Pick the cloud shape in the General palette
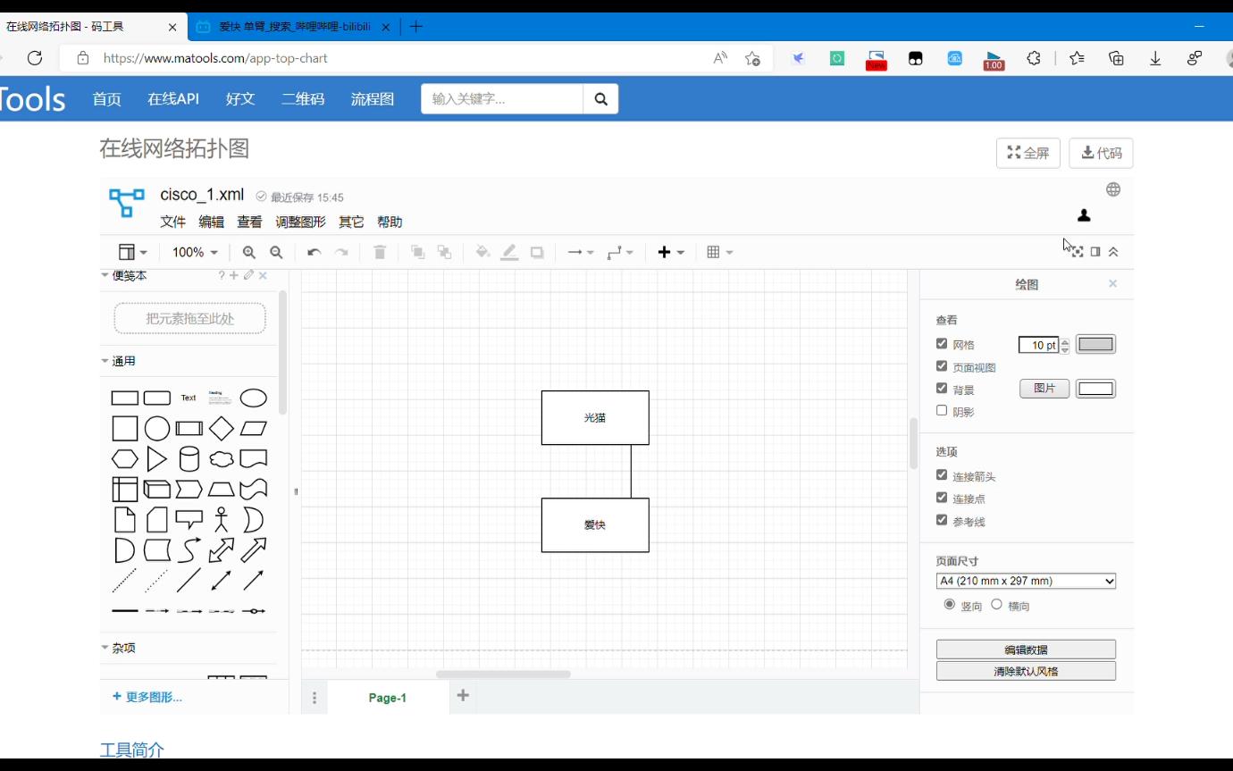This screenshot has height=771, width=1233. click(222, 459)
